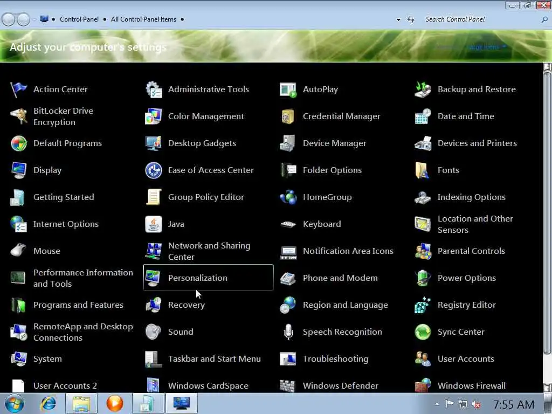Open Devices and Printers
Viewport: 552px width, 414px height.
[466, 143]
